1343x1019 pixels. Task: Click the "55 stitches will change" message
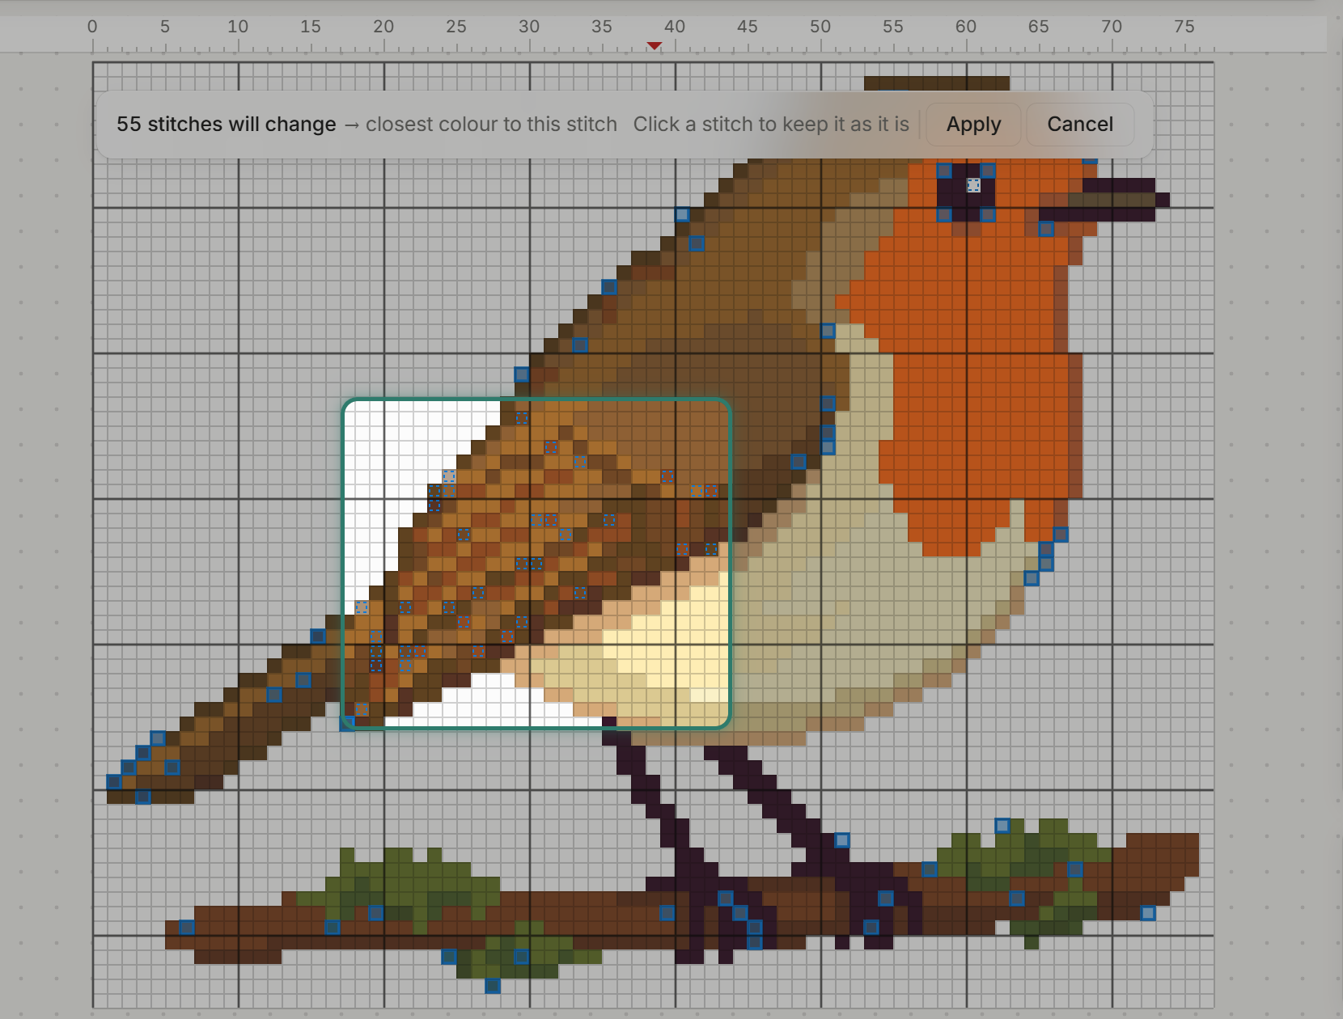click(x=226, y=125)
